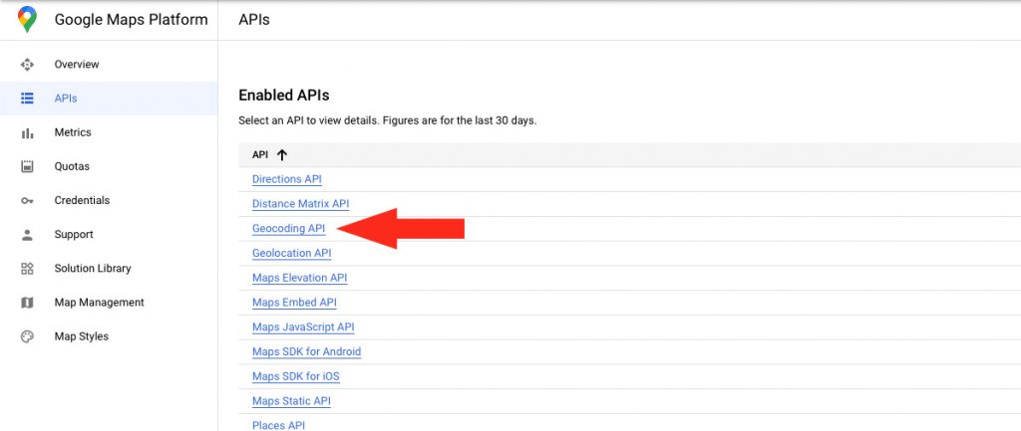The height and width of the screenshot is (431, 1021).
Task: Go to Map Management
Action: 99,303
